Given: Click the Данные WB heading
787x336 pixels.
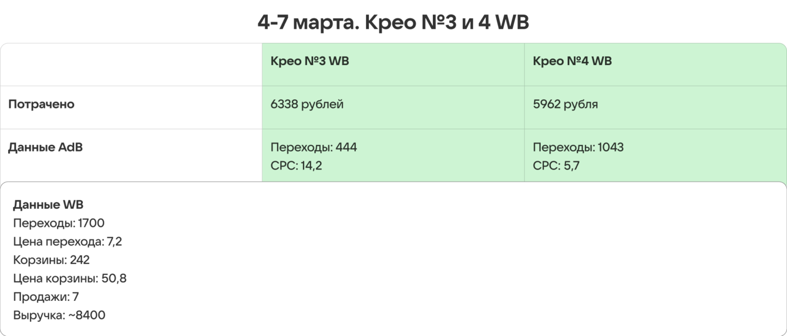Looking at the screenshot, I should click(x=48, y=205).
